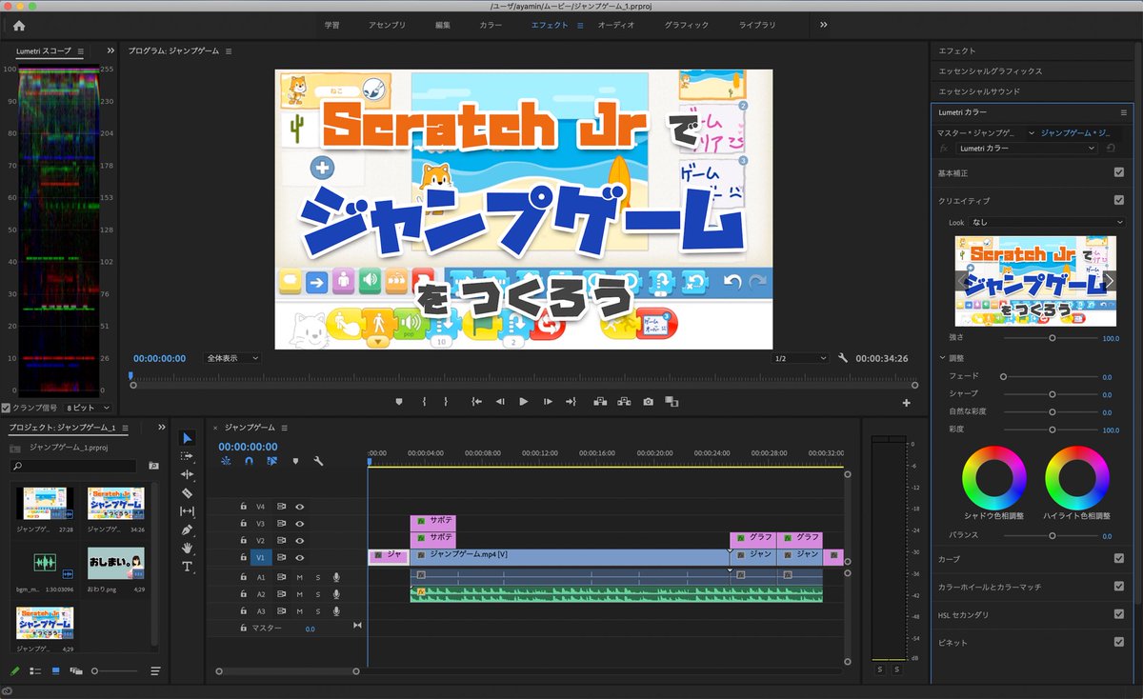Mute audio track A1
The height and width of the screenshot is (699, 1143).
[x=299, y=577]
